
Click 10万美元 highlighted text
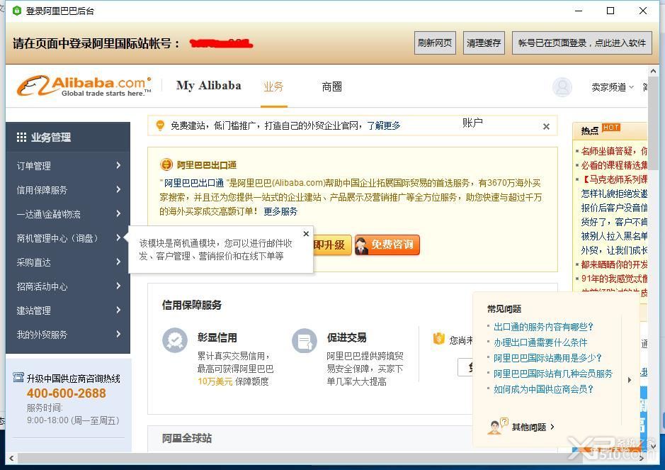[215, 381]
